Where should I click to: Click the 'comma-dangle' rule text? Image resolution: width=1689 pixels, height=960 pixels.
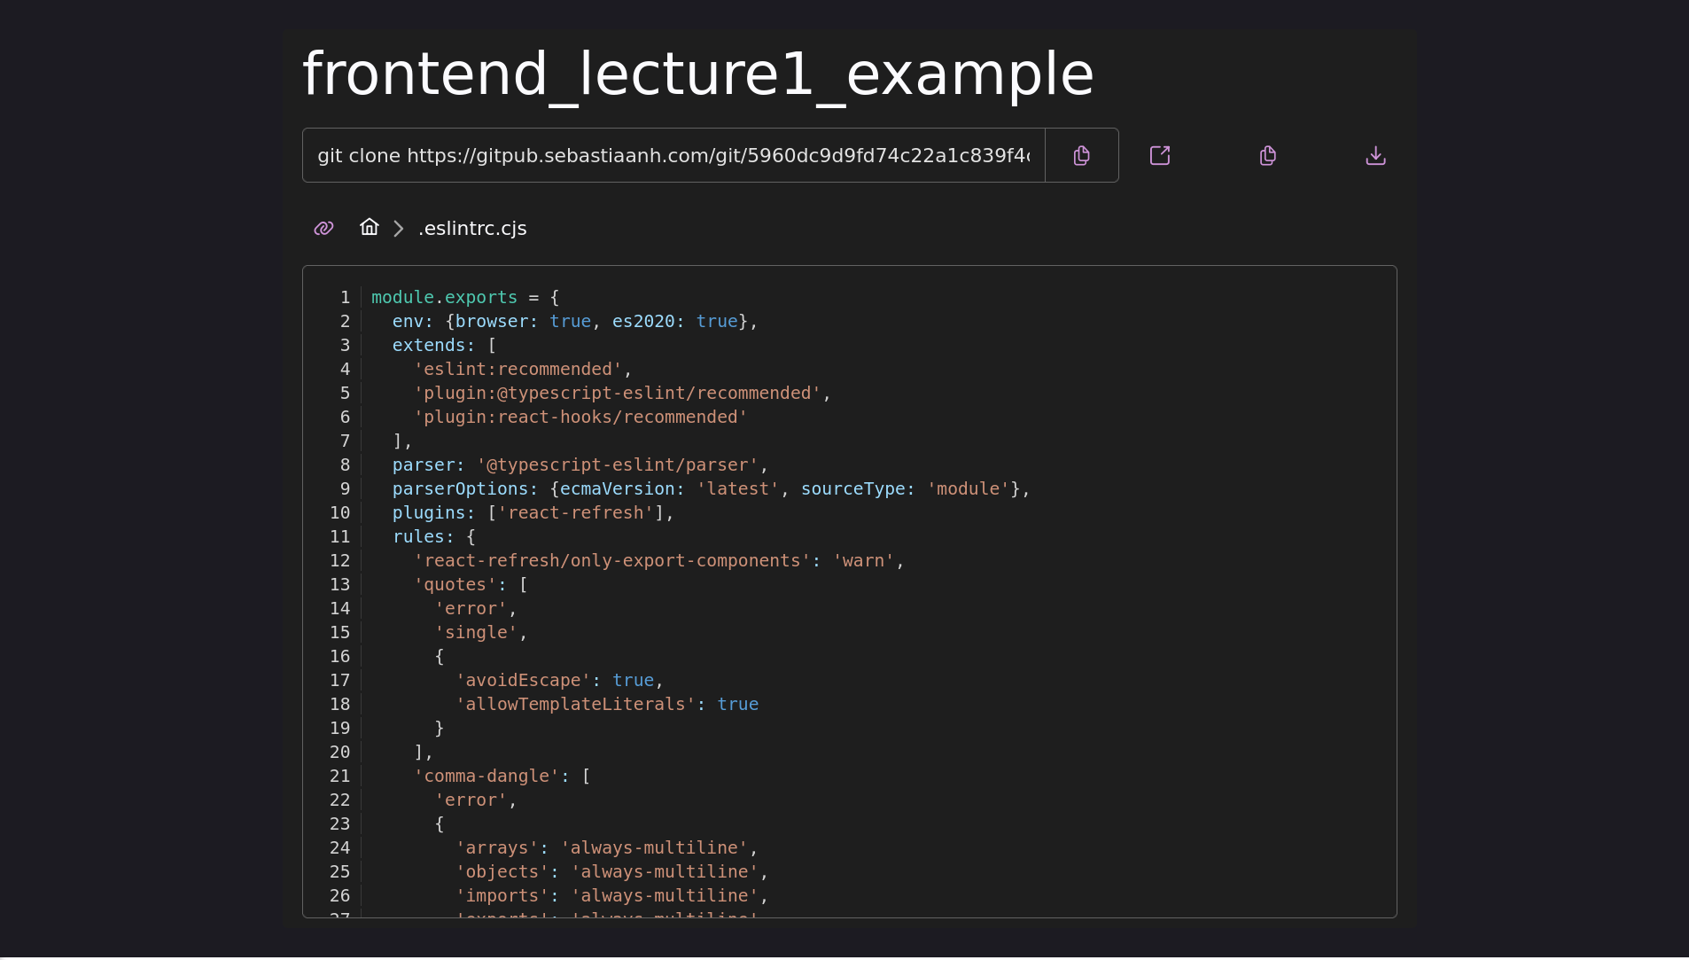(492, 776)
